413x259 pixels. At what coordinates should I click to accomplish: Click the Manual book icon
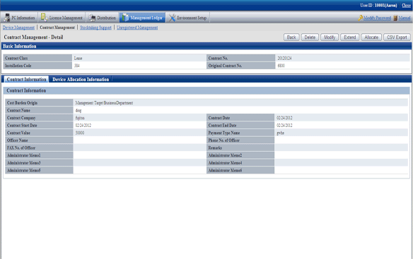pyautogui.click(x=395, y=18)
